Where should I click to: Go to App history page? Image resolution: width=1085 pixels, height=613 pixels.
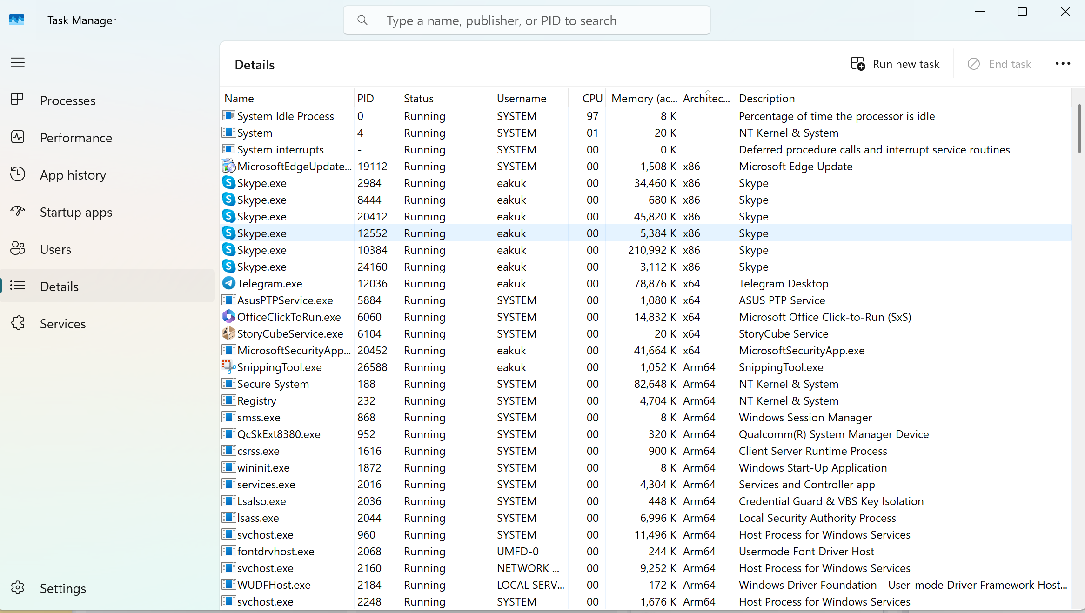[x=108, y=174]
